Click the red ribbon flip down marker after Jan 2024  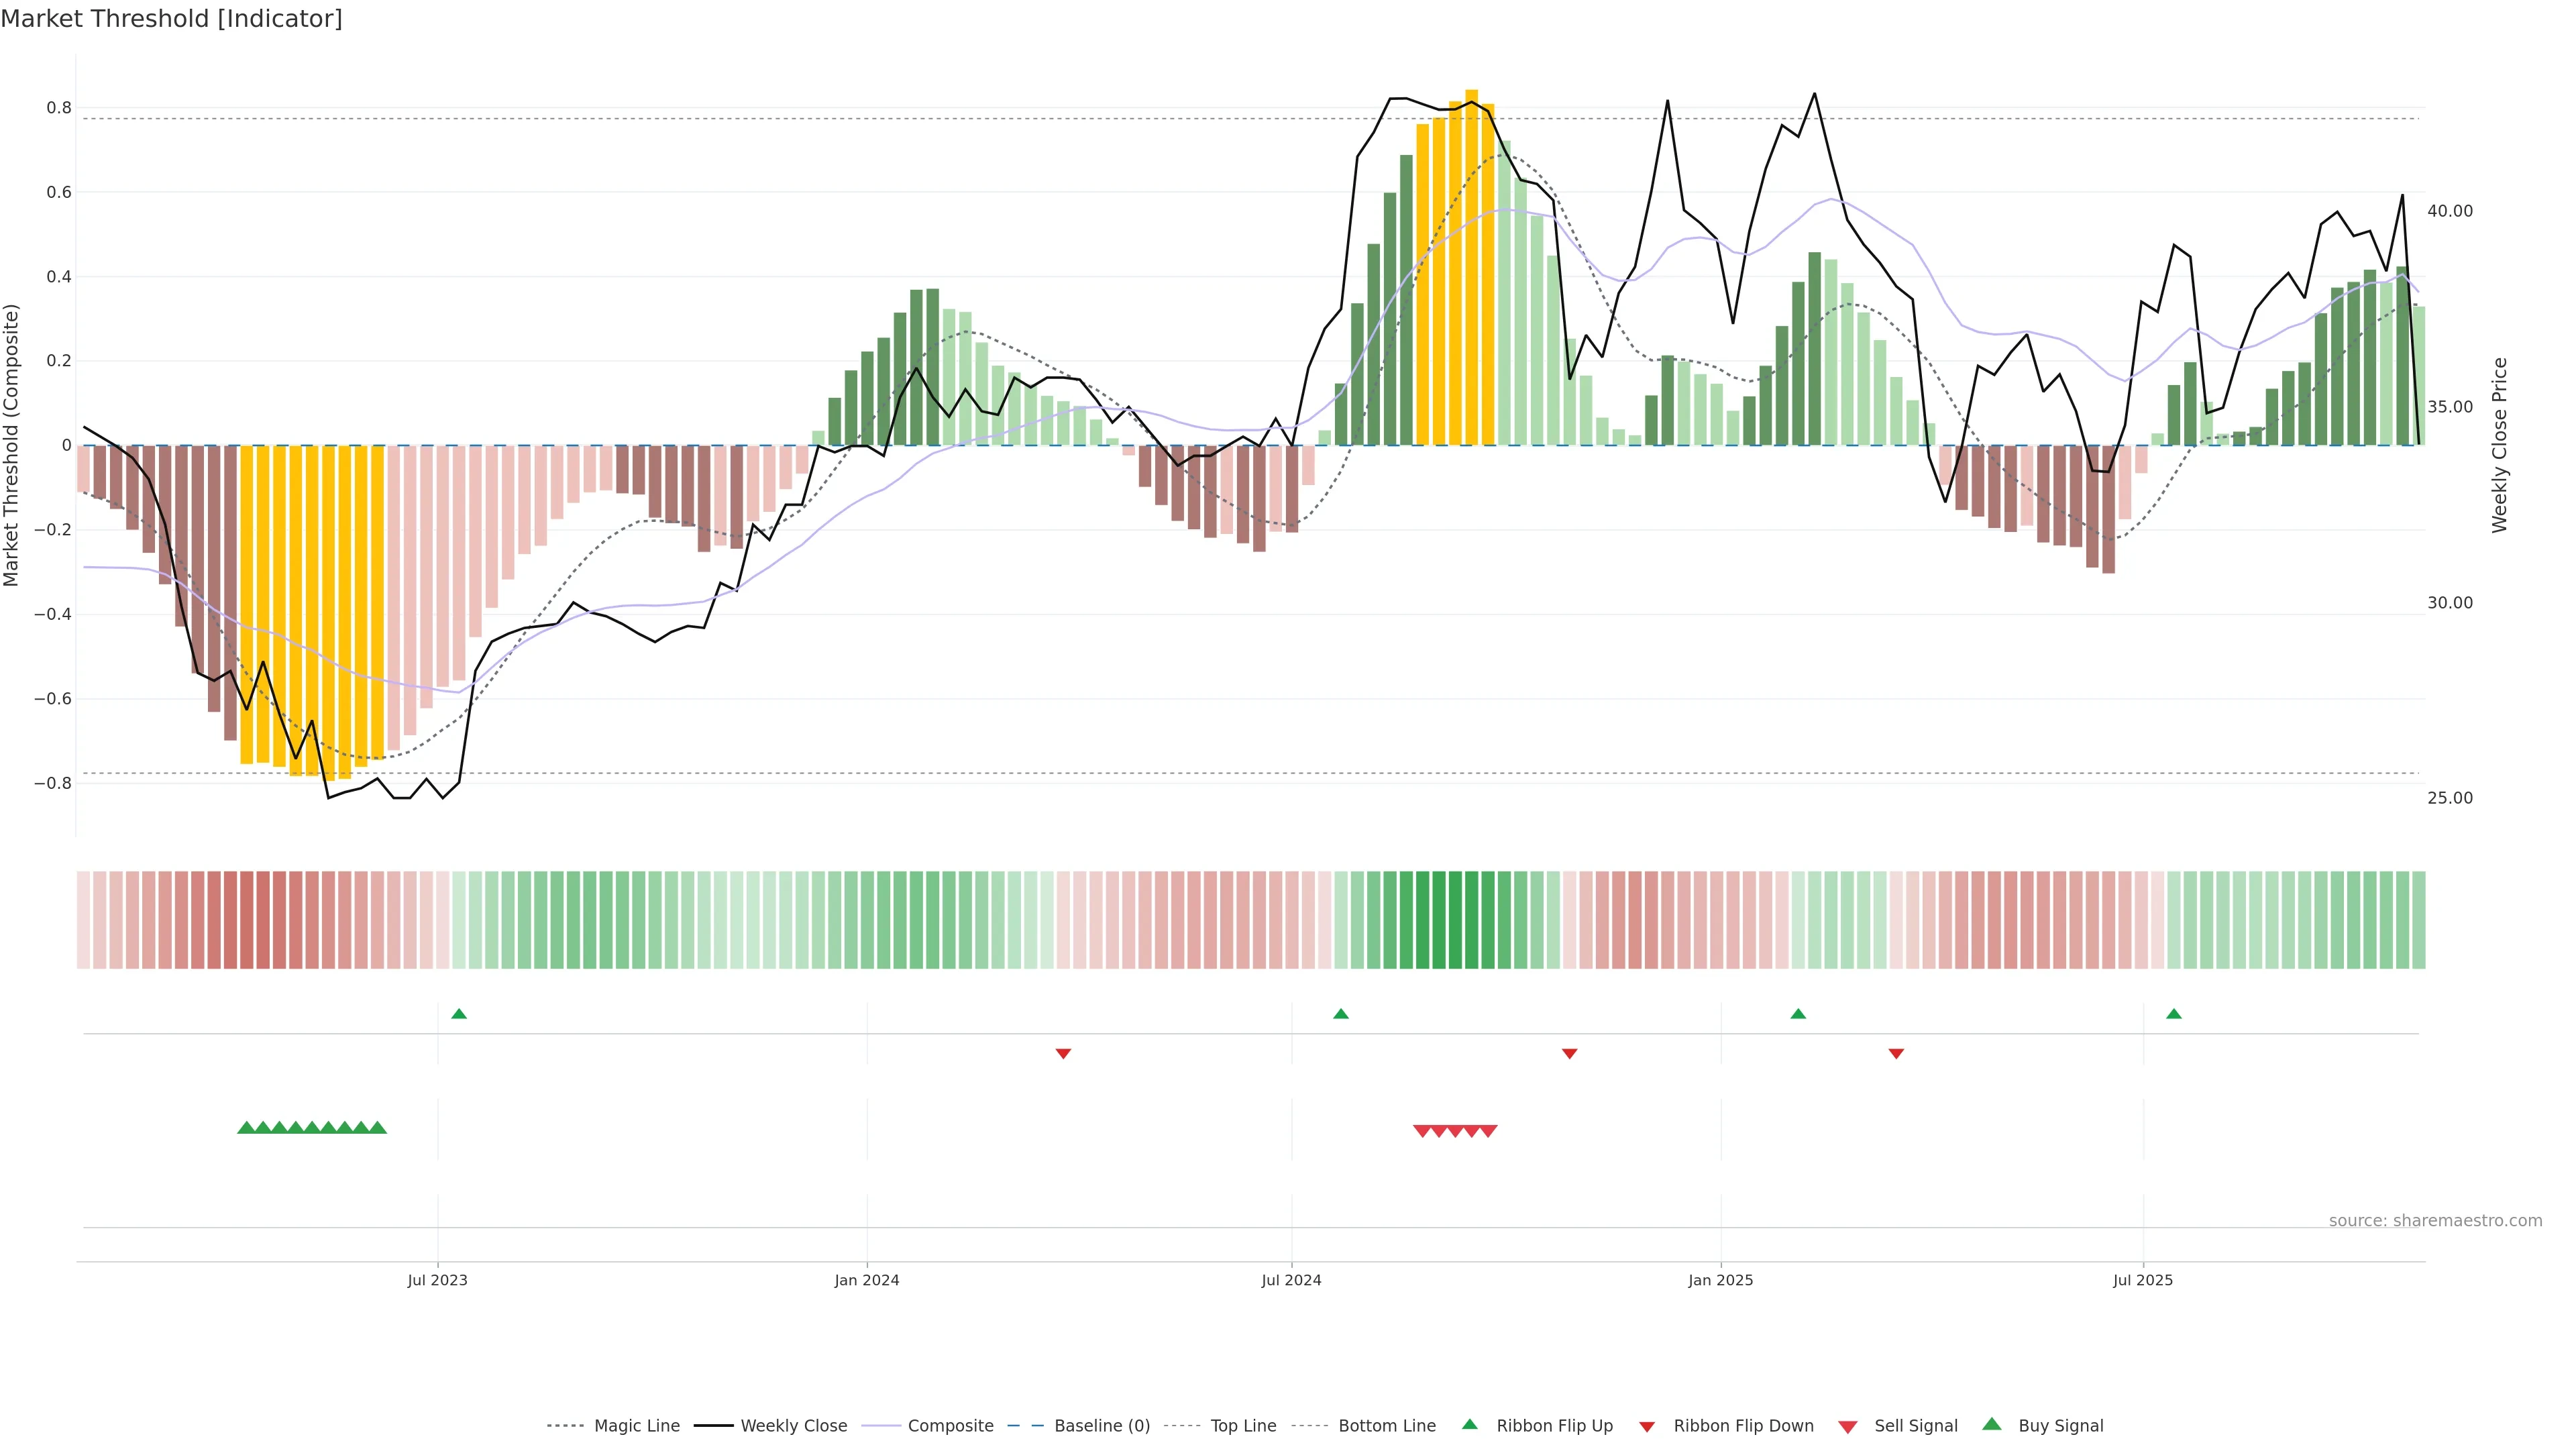click(1063, 1053)
